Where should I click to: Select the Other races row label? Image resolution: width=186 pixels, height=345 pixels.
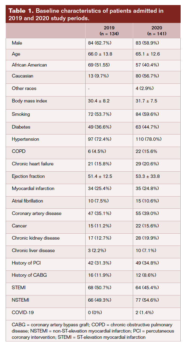[x=24, y=88]
